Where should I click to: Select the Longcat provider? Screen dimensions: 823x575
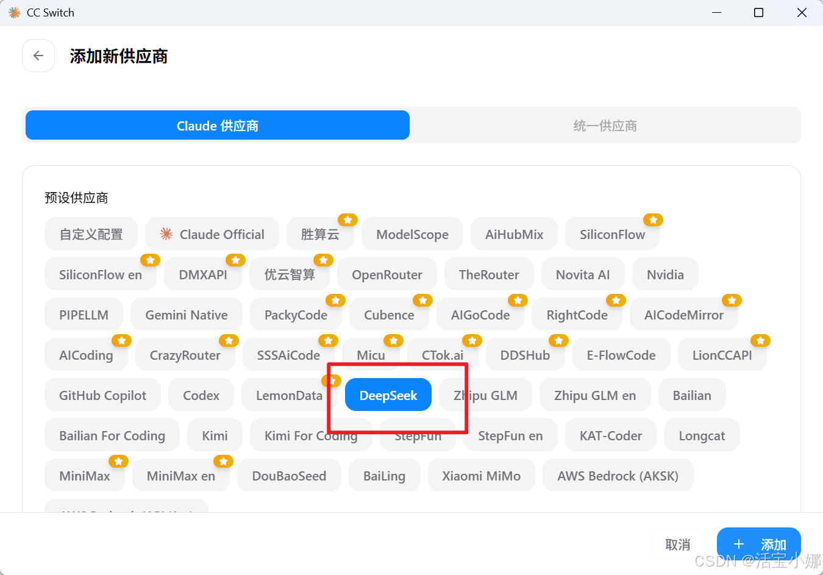pyautogui.click(x=702, y=435)
